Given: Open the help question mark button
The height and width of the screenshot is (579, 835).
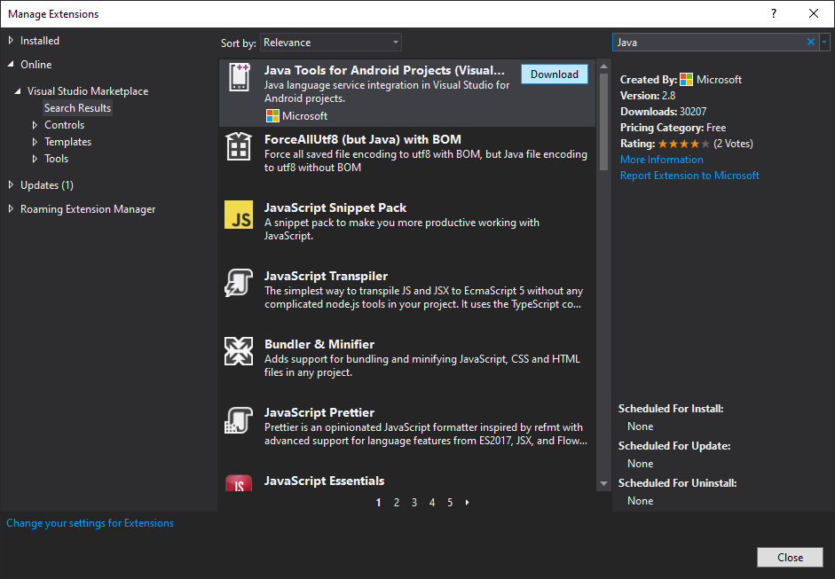Looking at the screenshot, I should [774, 13].
